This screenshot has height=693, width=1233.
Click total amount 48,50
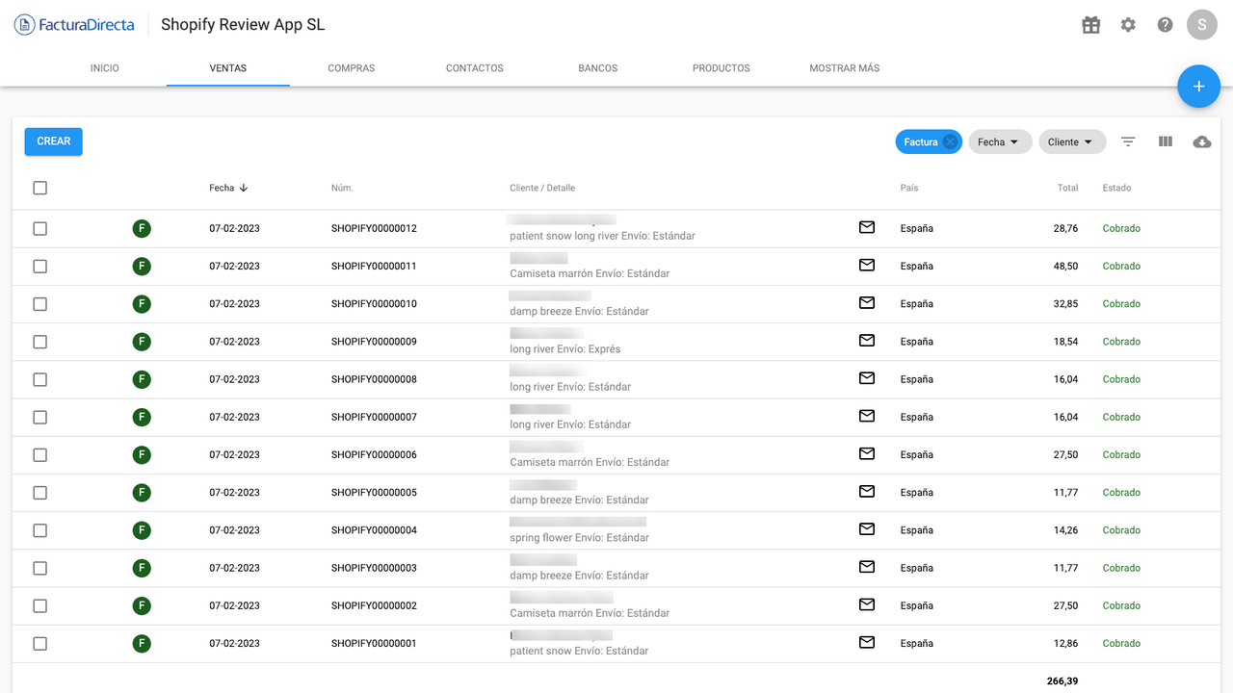(x=1065, y=266)
